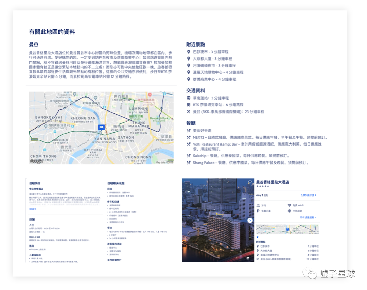Image resolution: width=367 pixels, height=290 pixels.
Task: Click the cutlery icon beside NEXT2 自助式餐廳
Action: pos(188,137)
